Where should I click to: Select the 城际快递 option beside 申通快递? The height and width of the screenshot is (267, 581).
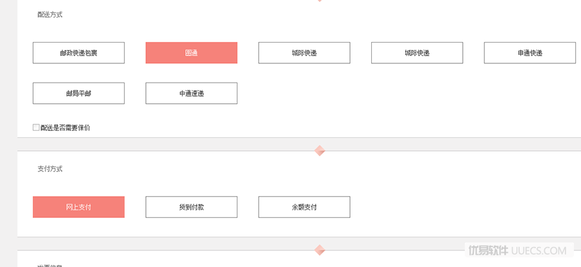(417, 53)
